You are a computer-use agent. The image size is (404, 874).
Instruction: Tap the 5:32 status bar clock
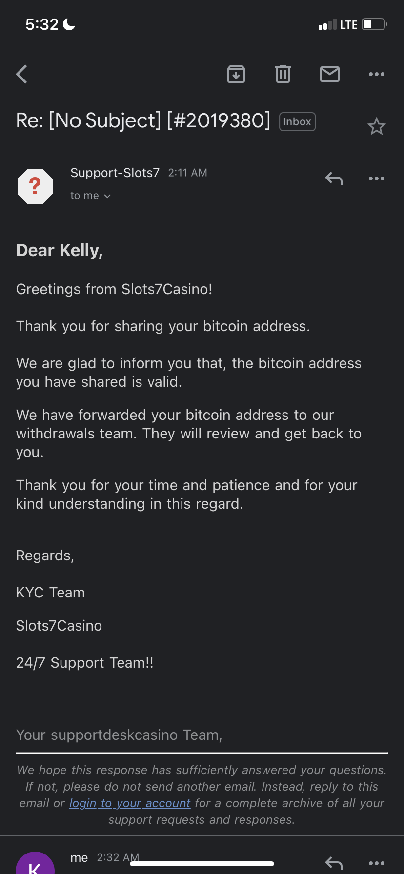(42, 24)
